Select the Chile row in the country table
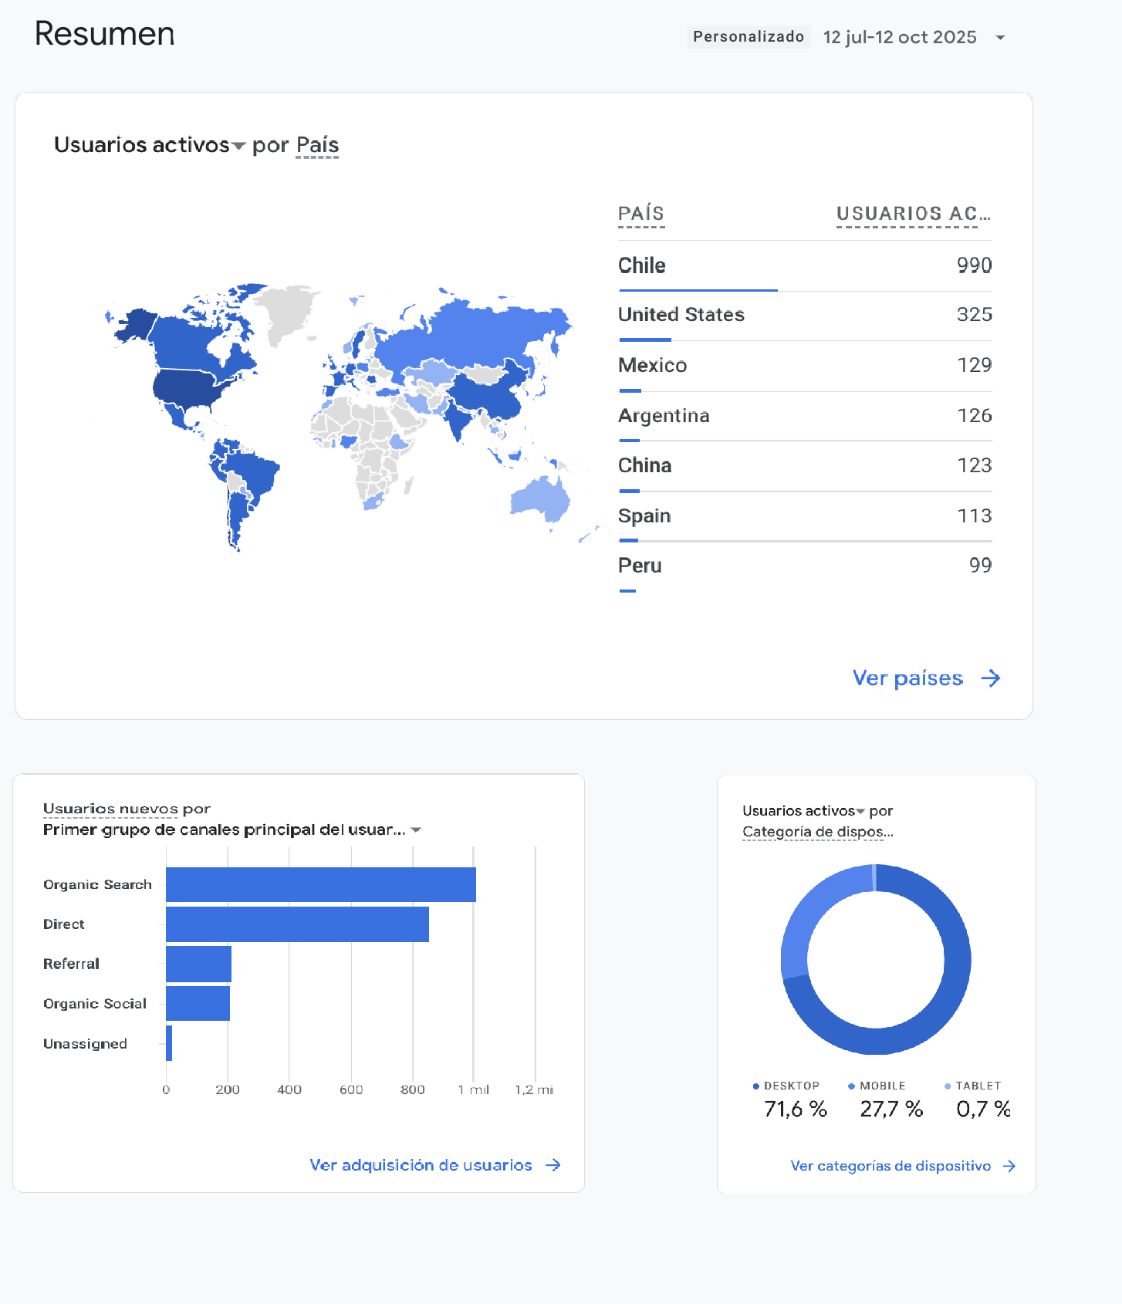The height and width of the screenshot is (1304, 1122). point(804,265)
